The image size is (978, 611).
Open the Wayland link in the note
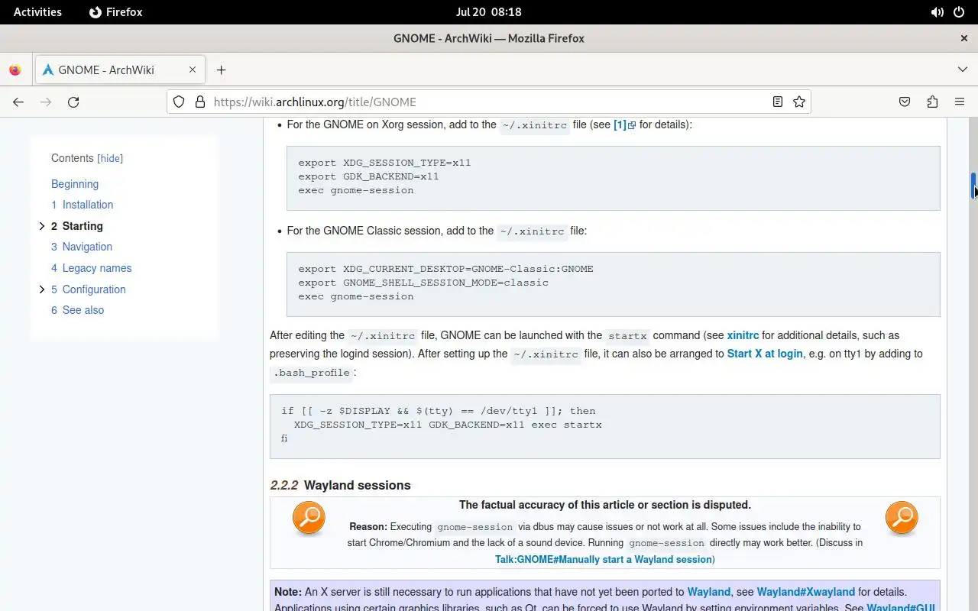click(x=709, y=592)
